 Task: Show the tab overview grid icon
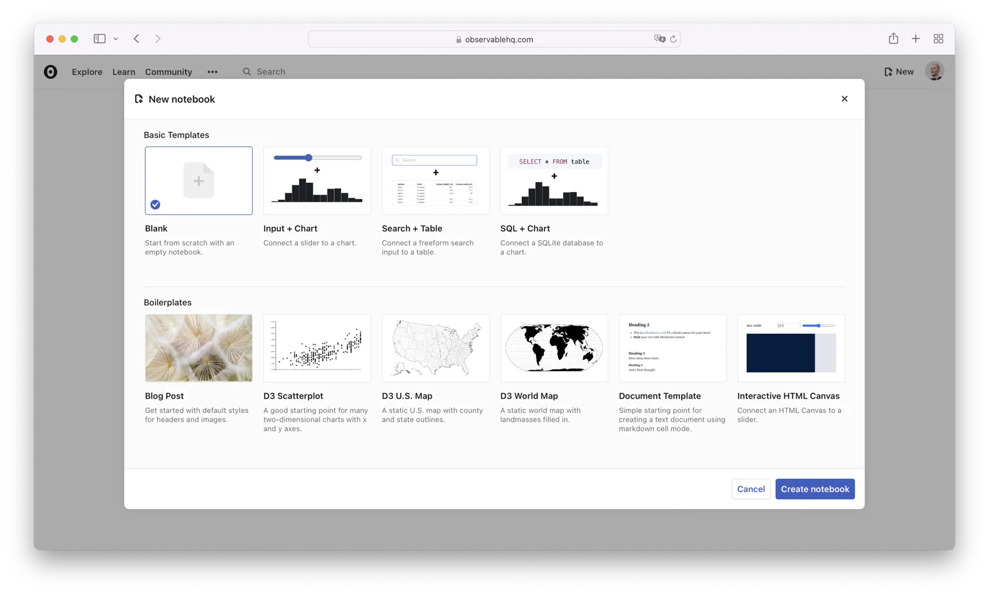point(938,38)
